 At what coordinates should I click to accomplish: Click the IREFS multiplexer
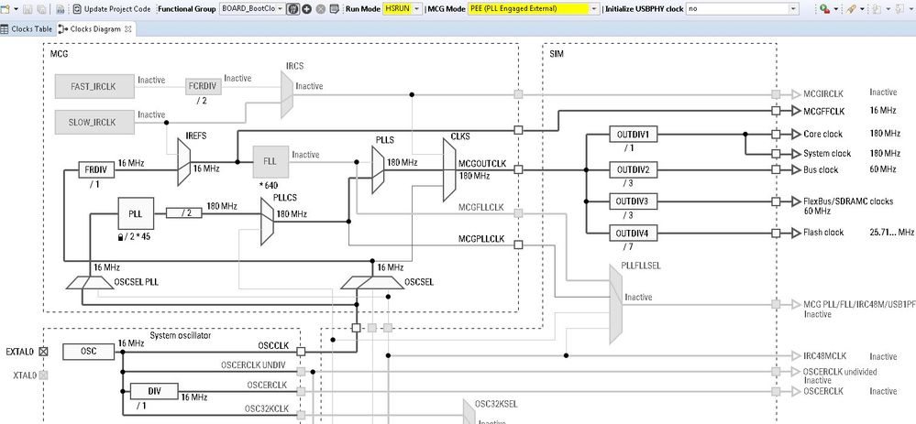coord(184,162)
